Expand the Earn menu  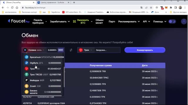pyautogui.click(x=60, y=22)
